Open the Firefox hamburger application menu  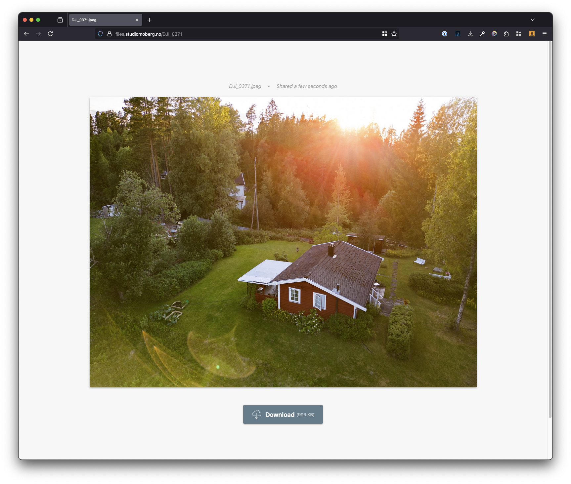point(544,34)
